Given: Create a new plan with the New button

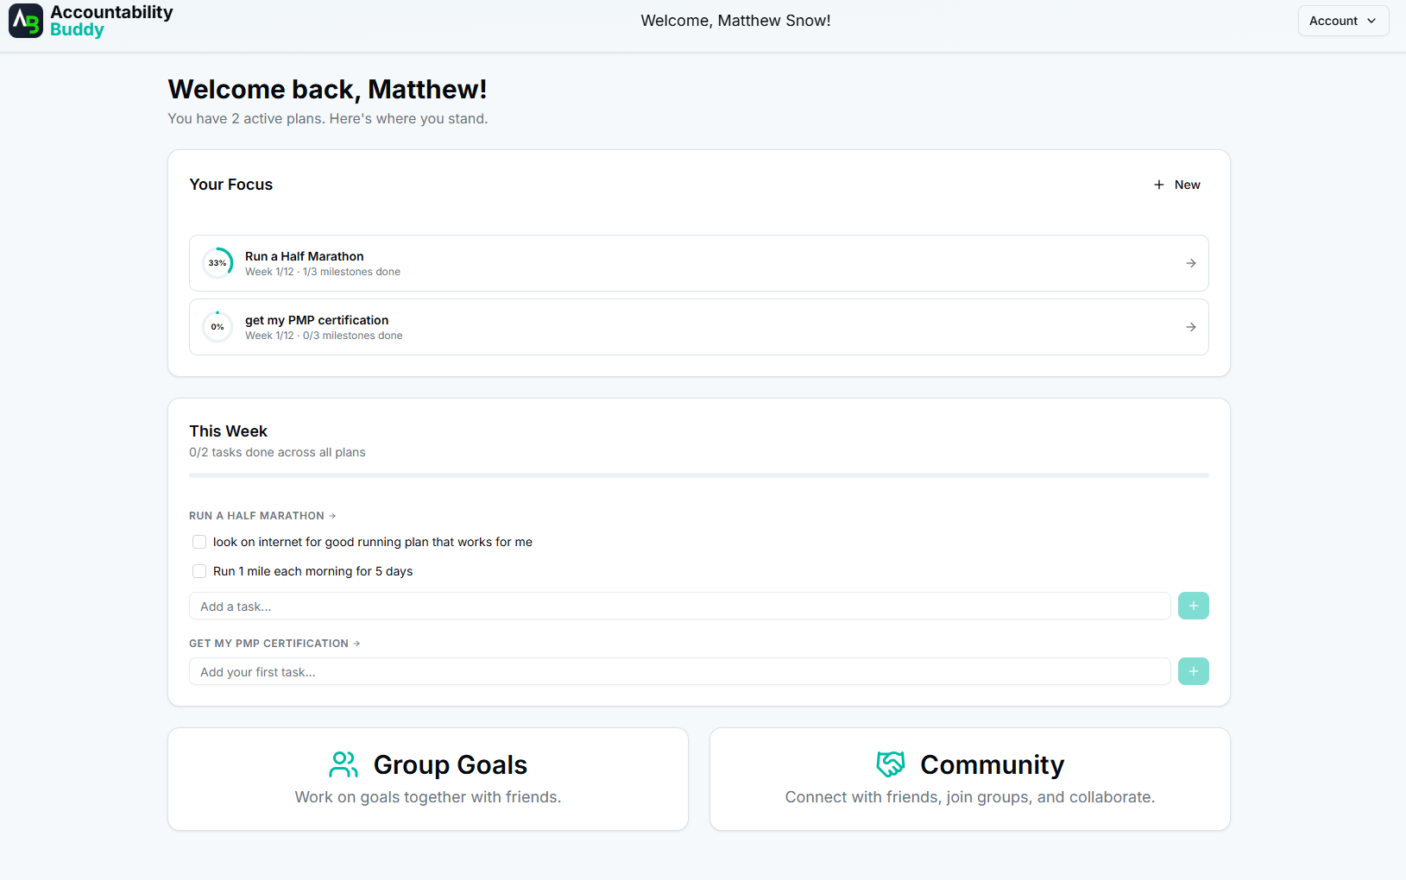Looking at the screenshot, I should 1176,184.
